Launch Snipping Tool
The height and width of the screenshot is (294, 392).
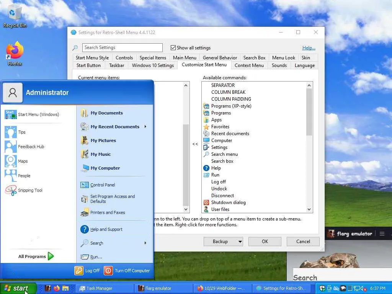pyautogui.click(x=24, y=190)
